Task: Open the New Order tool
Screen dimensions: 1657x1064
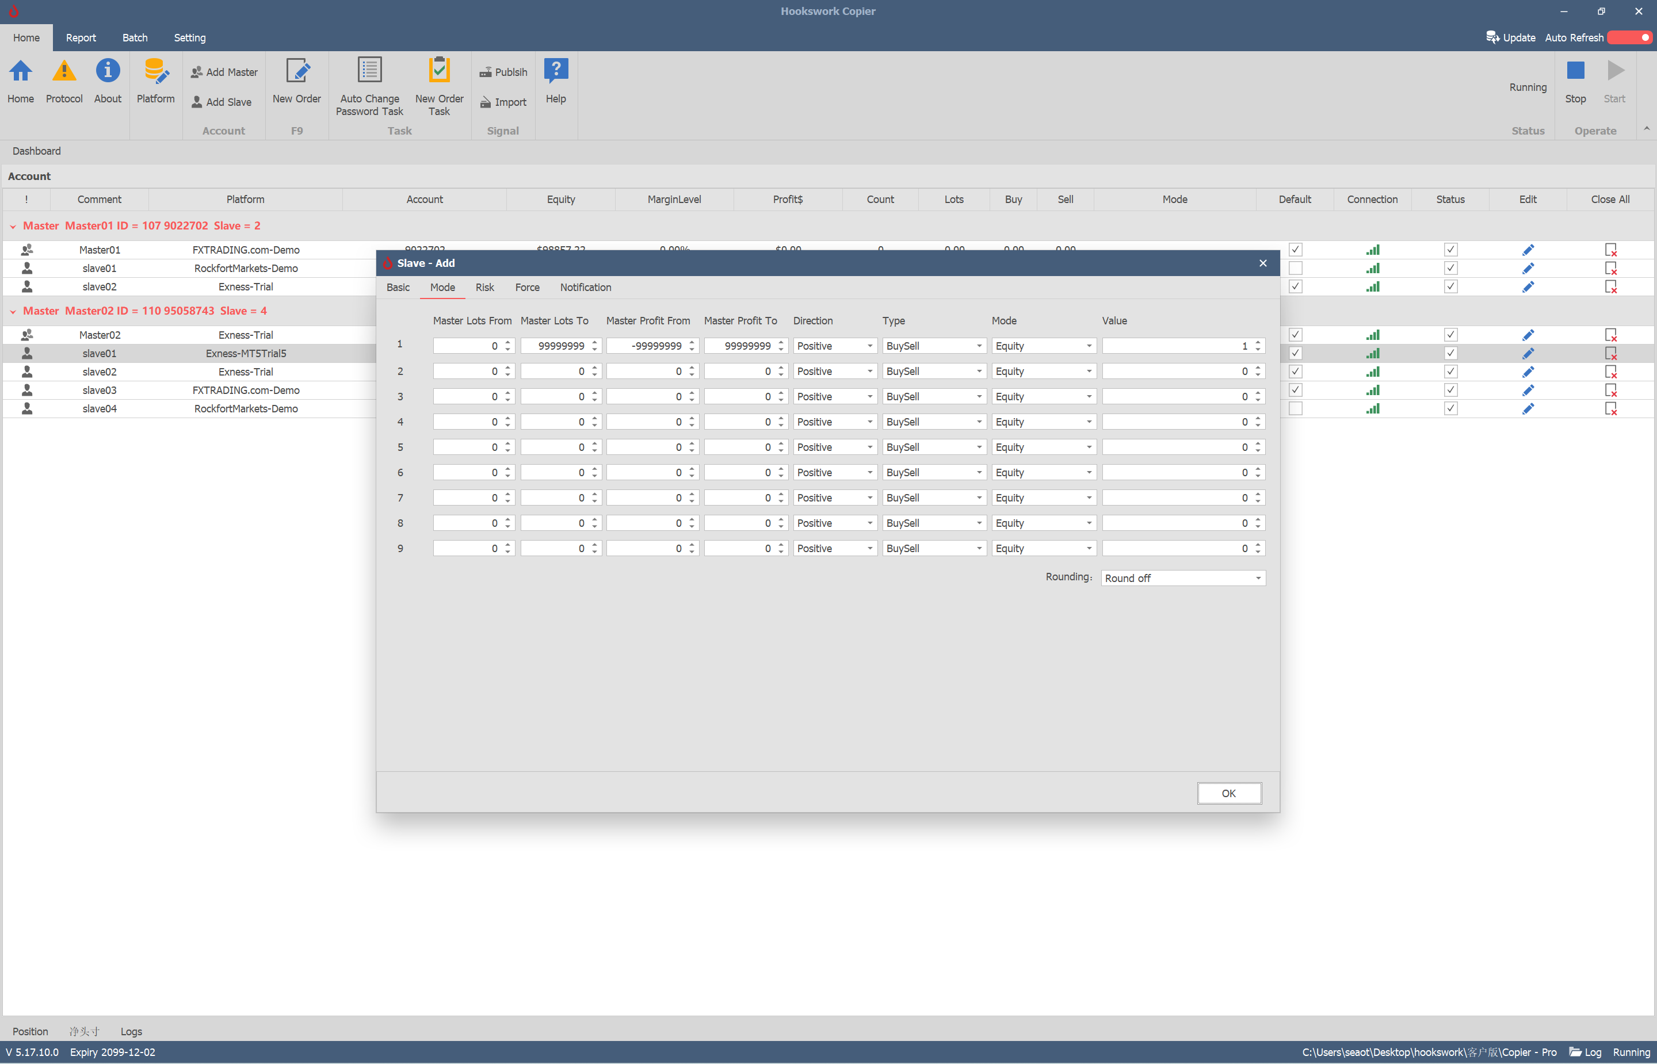Action: 297,82
